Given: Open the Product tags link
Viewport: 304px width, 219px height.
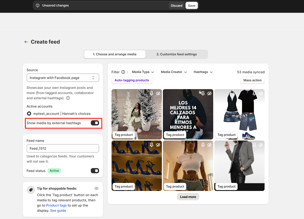Looking at the screenshot, I should click(56, 205).
